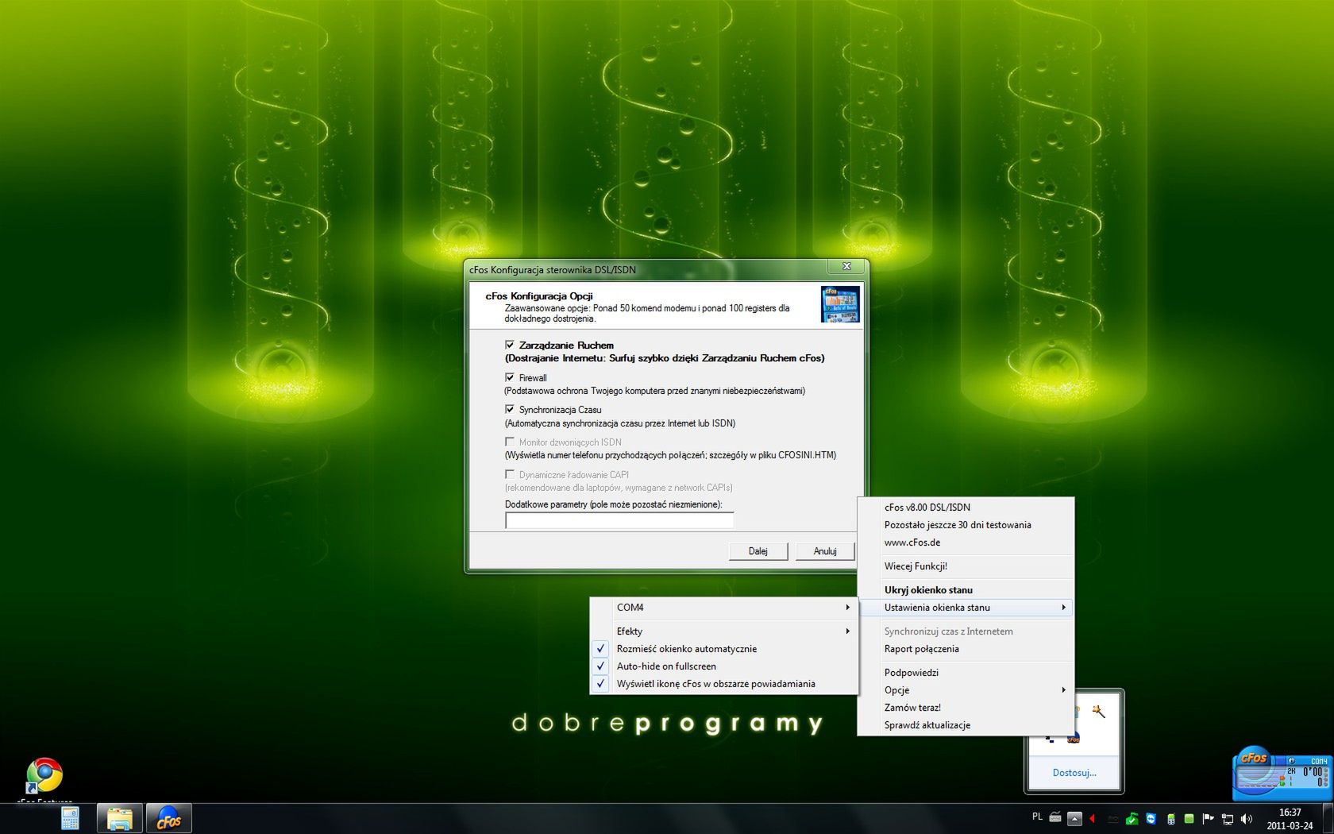The height and width of the screenshot is (834, 1334).
Task: Click the mobile phone tray icon
Action: (x=1170, y=818)
